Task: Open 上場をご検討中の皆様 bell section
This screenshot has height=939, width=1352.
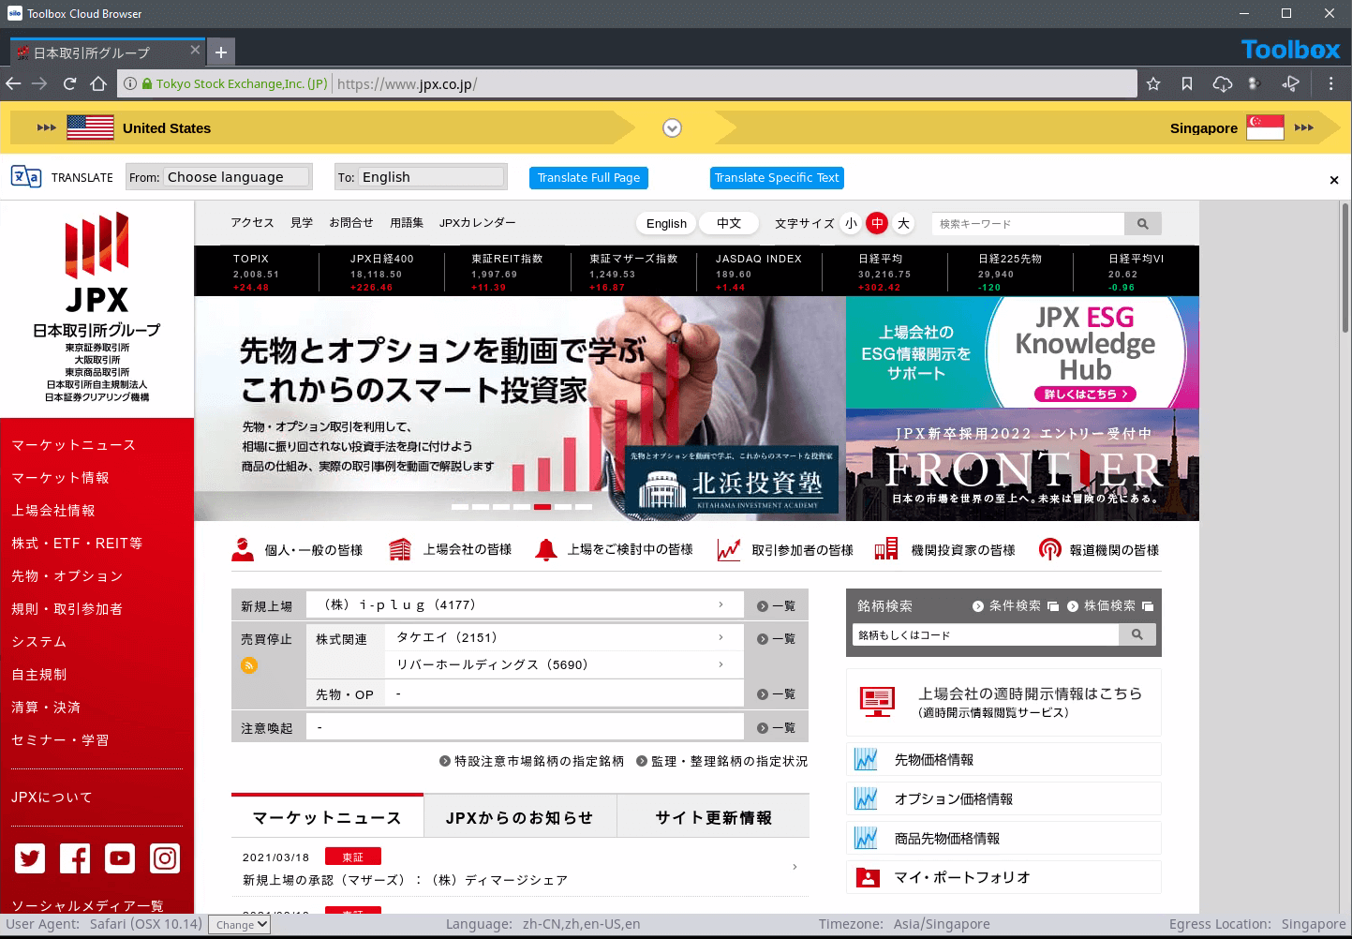Action: pyautogui.click(x=614, y=550)
